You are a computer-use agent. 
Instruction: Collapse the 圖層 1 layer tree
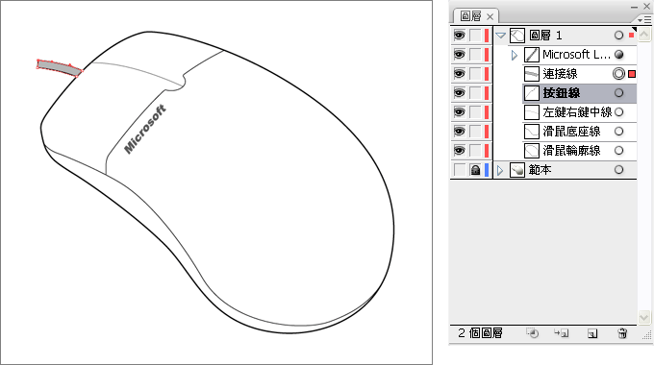500,36
